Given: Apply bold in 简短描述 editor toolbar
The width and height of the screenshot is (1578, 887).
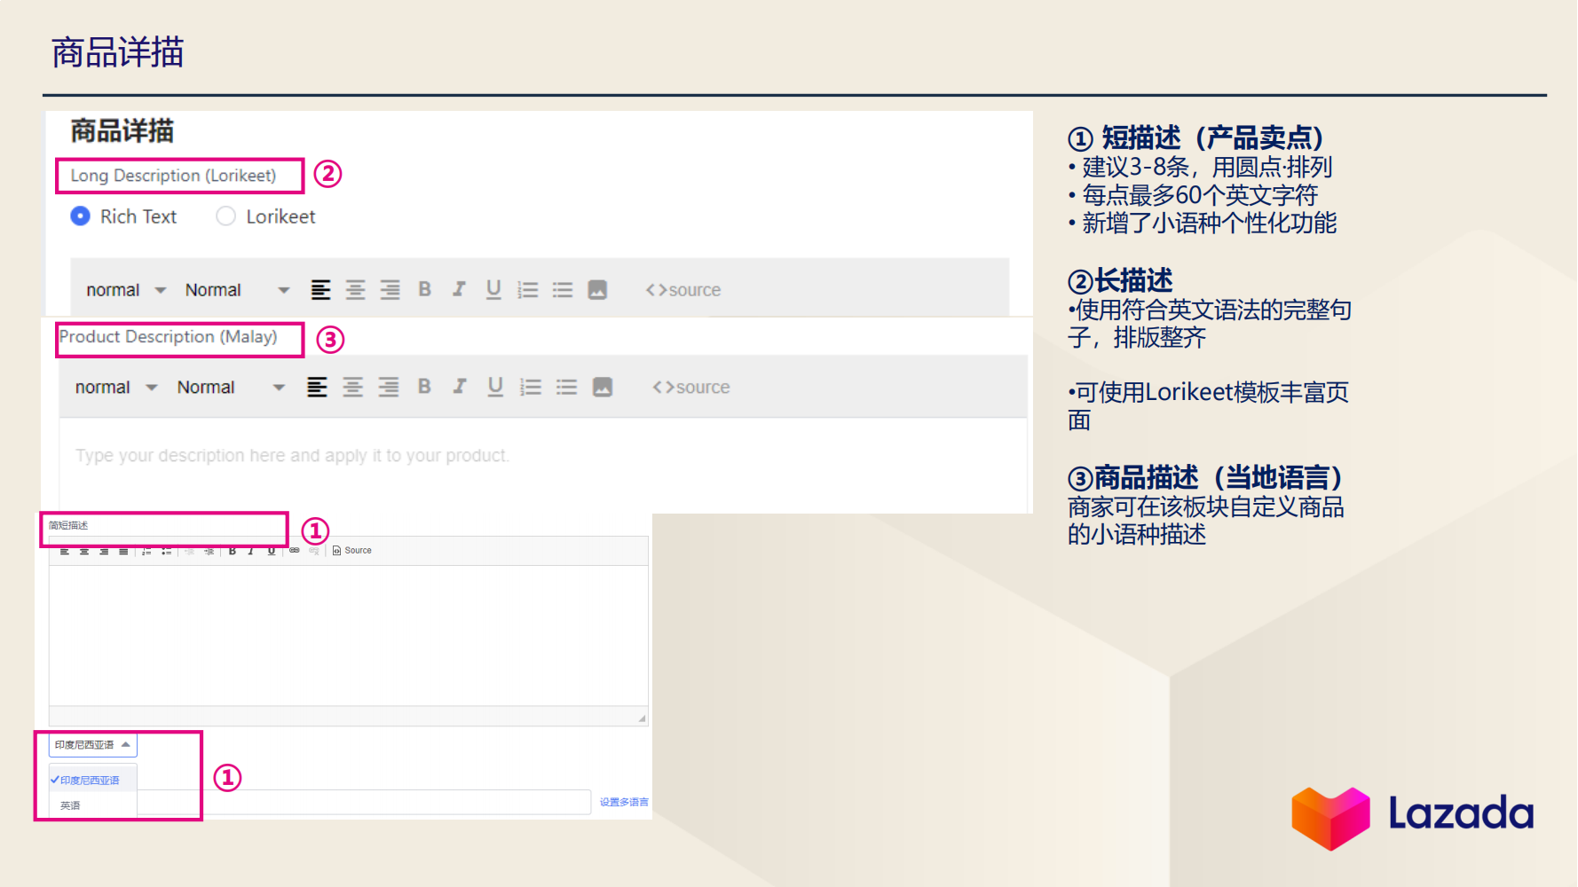Looking at the screenshot, I should (x=233, y=551).
